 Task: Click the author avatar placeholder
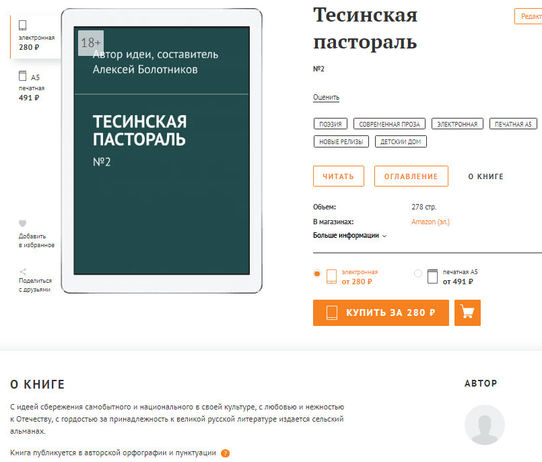(484, 425)
